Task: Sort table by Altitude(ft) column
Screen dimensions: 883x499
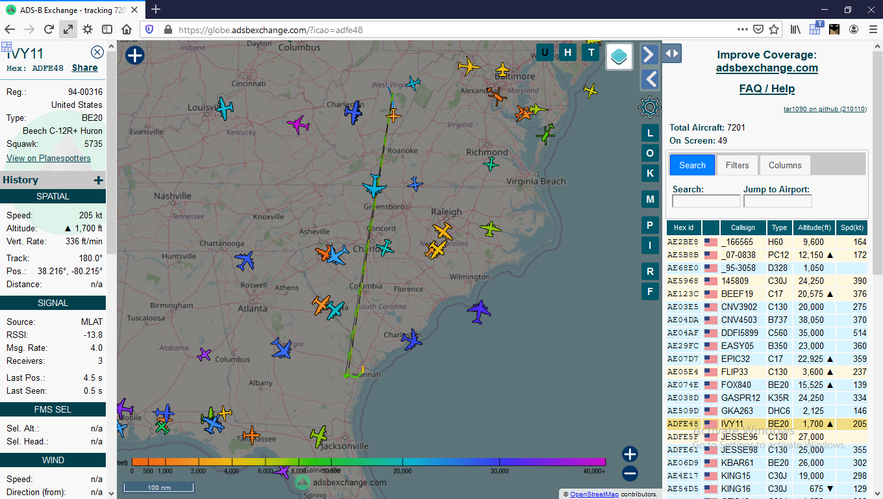Action: [x=814, y=227]
